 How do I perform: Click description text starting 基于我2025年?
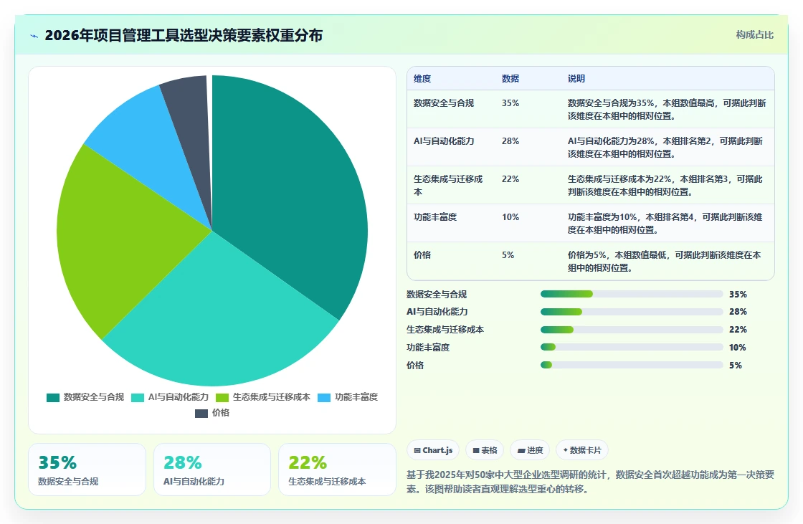[590, 482]
